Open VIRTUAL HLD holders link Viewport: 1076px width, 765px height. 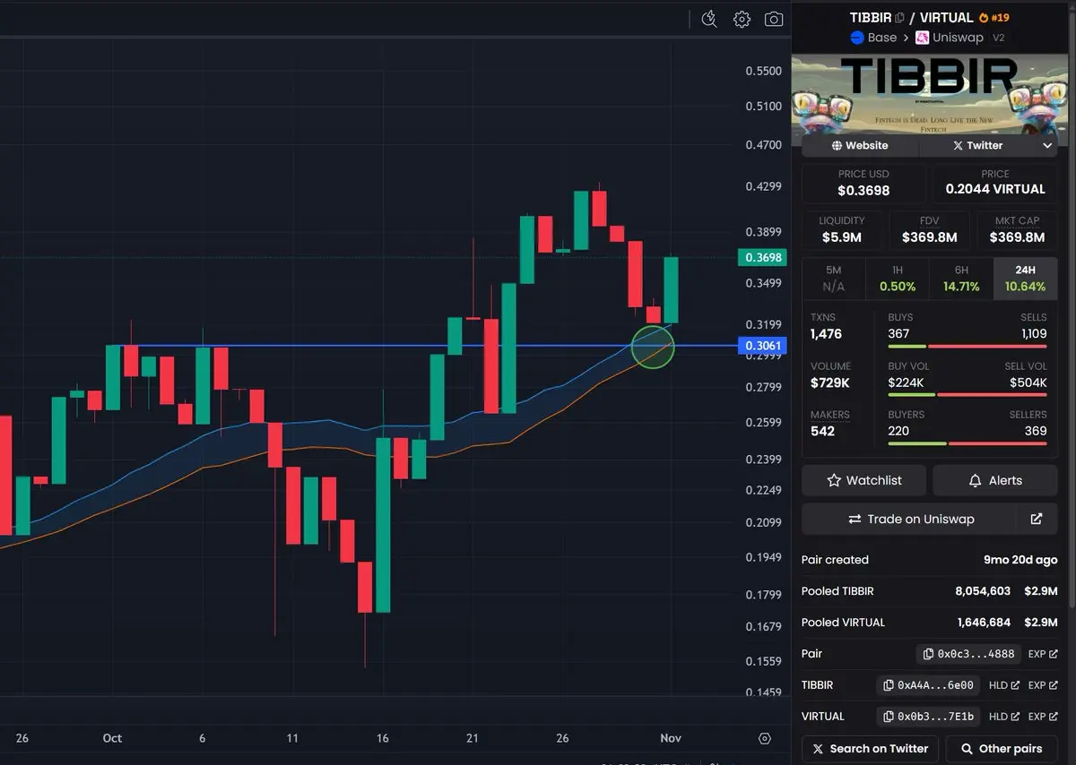1004,717
